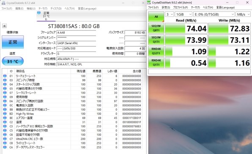This screenshot has width=252, height=154.
Task: Open テーマ menu in CrystalDiskInfo
Action: click(43, 8)
